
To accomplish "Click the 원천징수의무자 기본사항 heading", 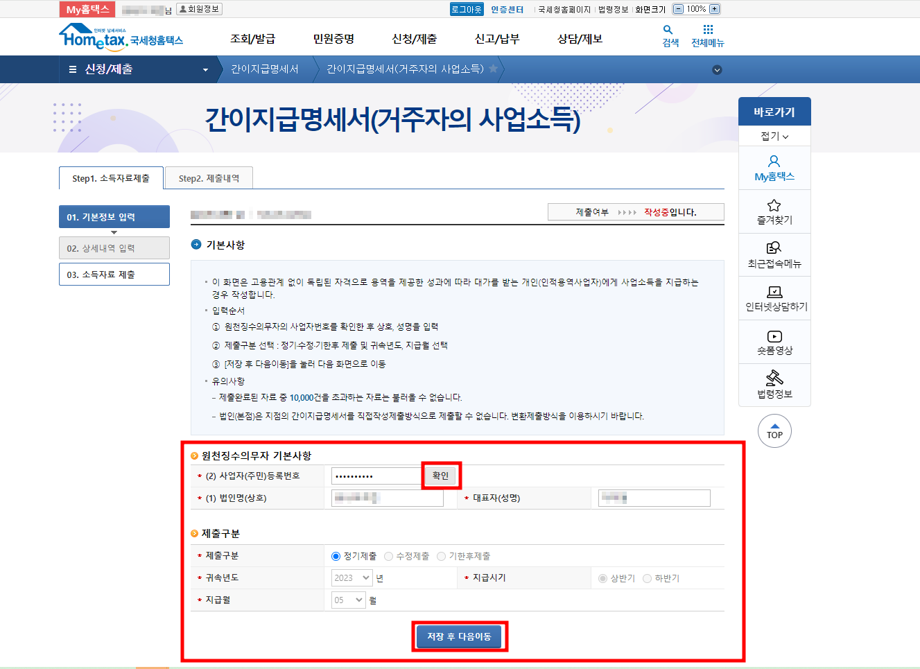I will coord(257,455).
